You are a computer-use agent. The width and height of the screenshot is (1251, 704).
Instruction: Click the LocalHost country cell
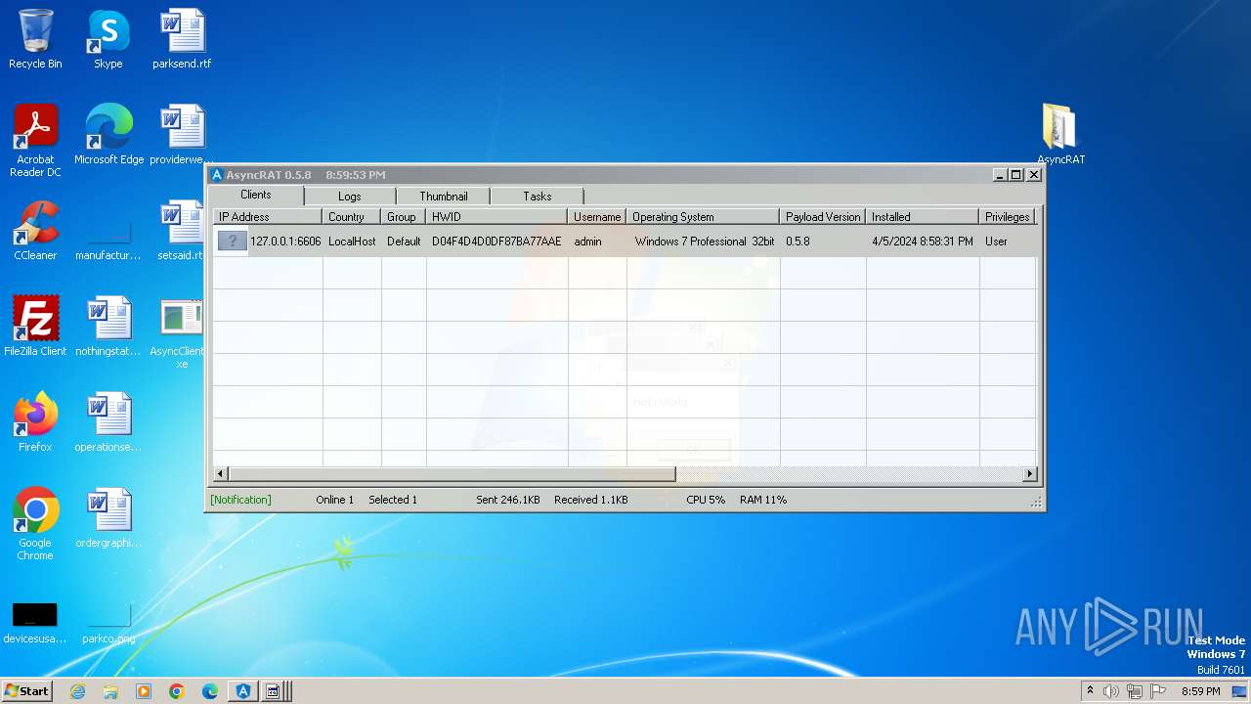tap(352, 242)
